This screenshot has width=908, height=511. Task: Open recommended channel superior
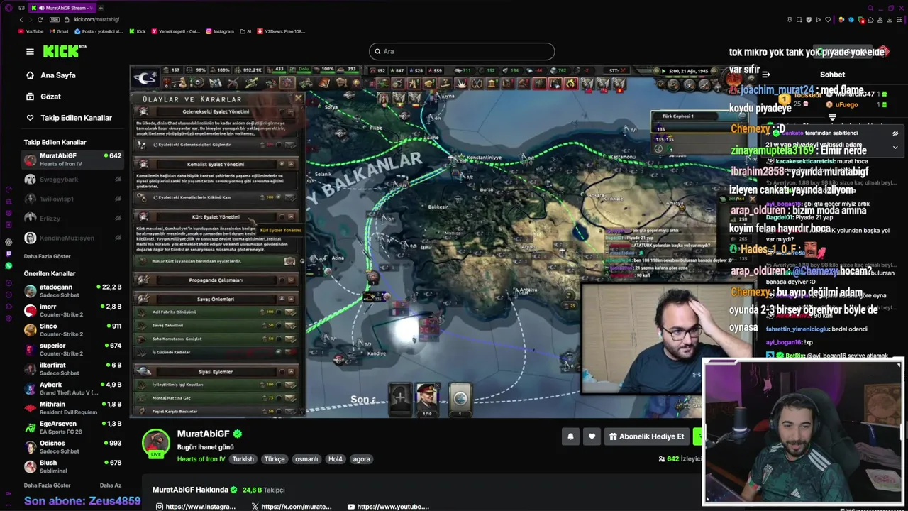tap(72, 349)
